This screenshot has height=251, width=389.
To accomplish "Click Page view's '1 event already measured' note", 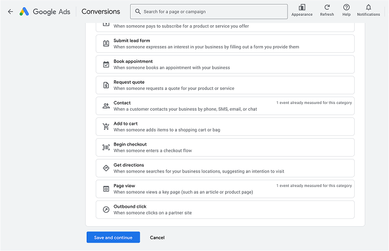I will tap(314, 185).
